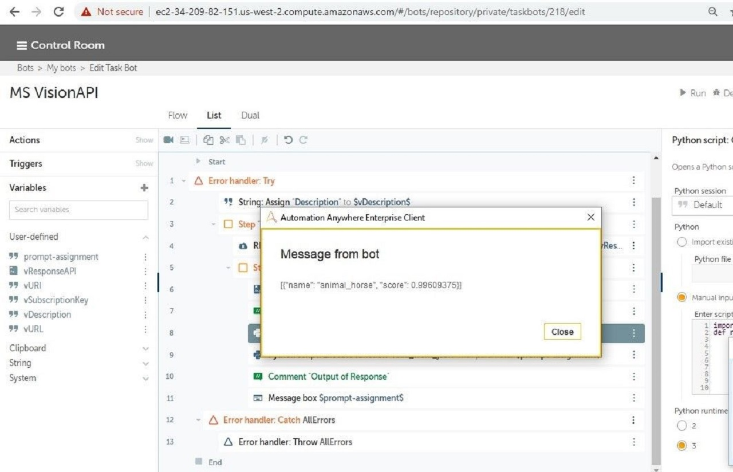This screenshot has height=472, width=733.
Task: Copy selected action using toolbar icon
Action: [x=208, y=140]
